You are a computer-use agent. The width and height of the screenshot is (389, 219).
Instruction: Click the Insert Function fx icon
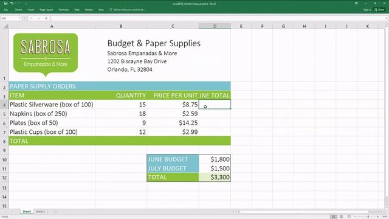click(x=46, y=18)
